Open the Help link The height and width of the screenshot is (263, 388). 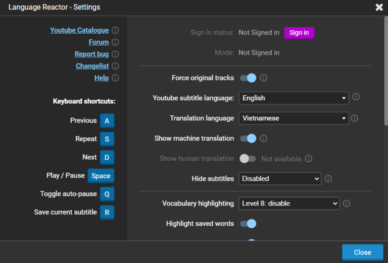[x=102, y=78]
